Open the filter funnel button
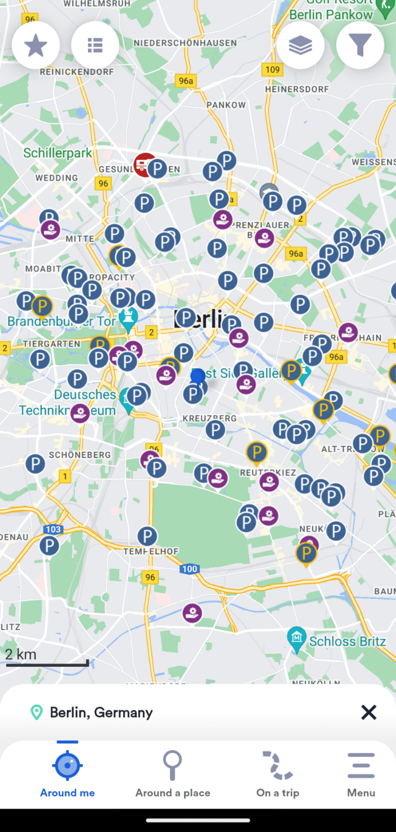This screenshot has width=396, height=832. point(360,46)
